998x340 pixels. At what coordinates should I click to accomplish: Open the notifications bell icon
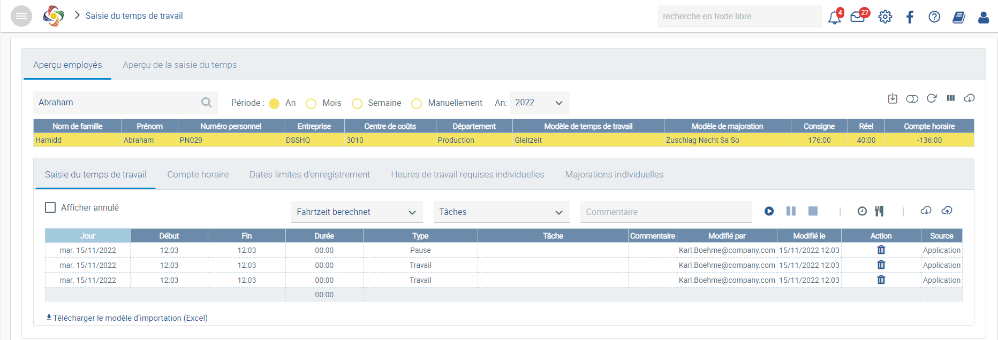pos(834,17)
